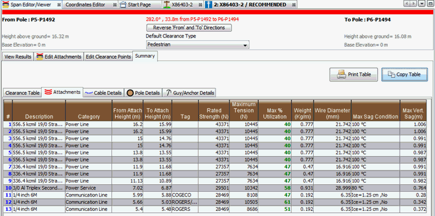
Task: Click the Guy/Anchor Details icon
Action: [x=168, y=93]
